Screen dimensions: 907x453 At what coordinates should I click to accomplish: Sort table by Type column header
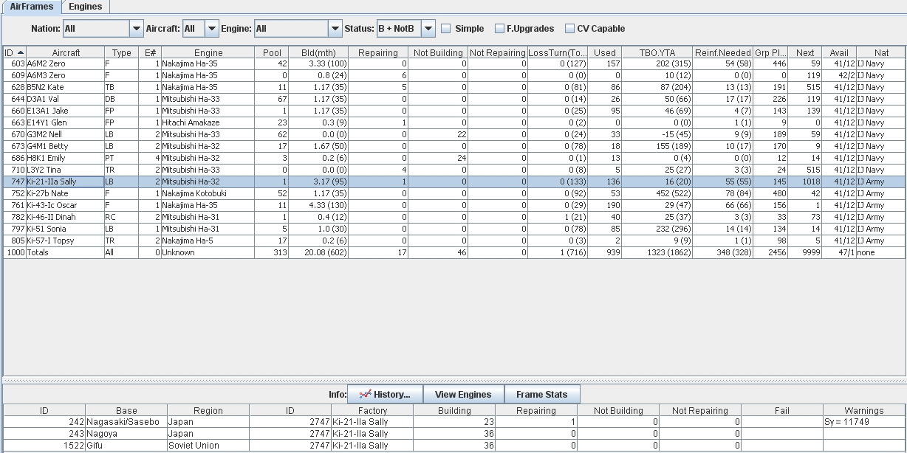[x=122, y=52]
